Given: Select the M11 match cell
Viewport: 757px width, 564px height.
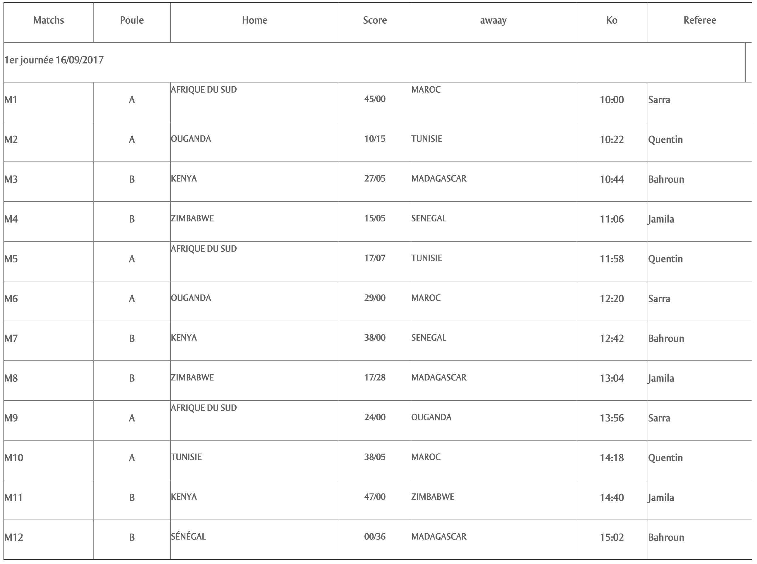Looking at the screenshot, I should pyautogui.click(x=49, y=500).
